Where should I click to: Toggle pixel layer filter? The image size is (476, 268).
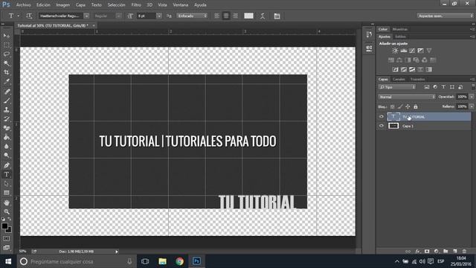coord(427,87)
